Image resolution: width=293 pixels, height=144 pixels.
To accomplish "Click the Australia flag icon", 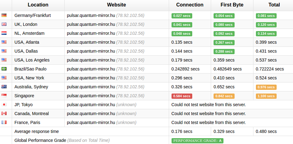I will [x=4, y=87].
